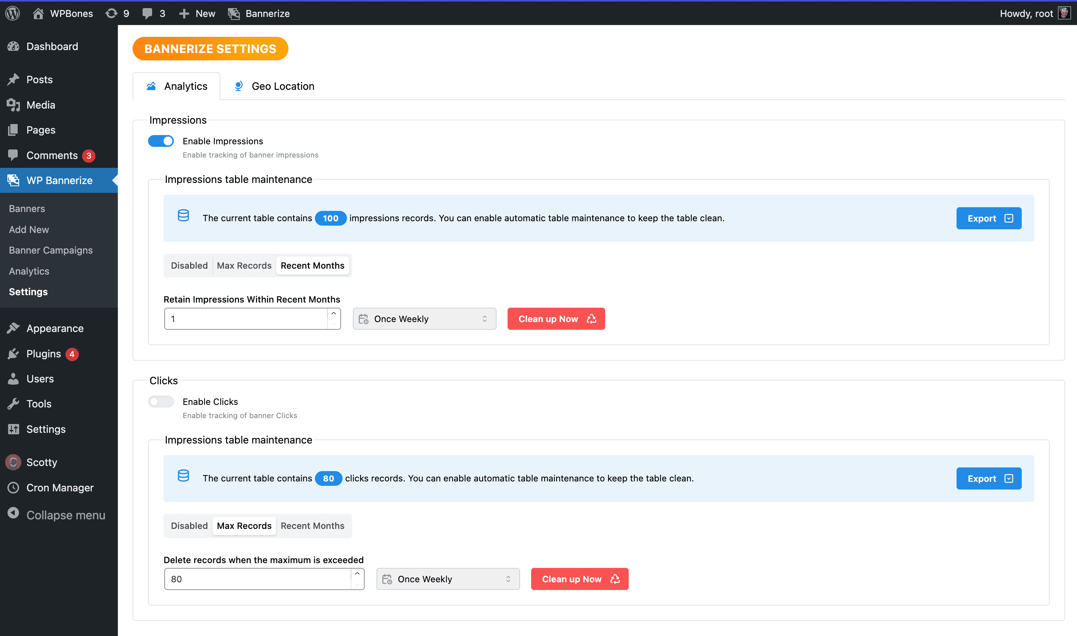
Task: Toggle the Enable Impressions switch
Action: [x=161, y=141]
